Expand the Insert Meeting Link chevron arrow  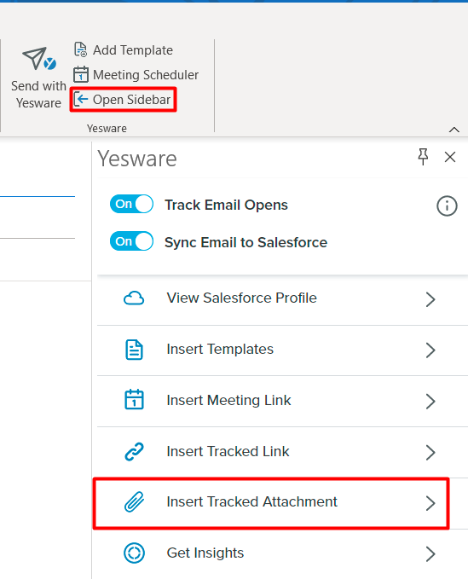click(430, 401)
